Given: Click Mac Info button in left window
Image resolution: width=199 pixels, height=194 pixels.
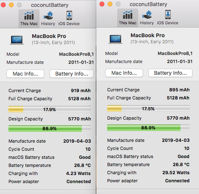Looking at the screenshot, I should (25, 74).
